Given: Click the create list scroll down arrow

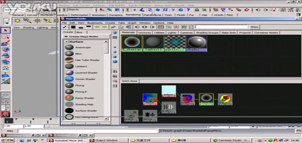Looking at the screenshot, I should [106, 119].
